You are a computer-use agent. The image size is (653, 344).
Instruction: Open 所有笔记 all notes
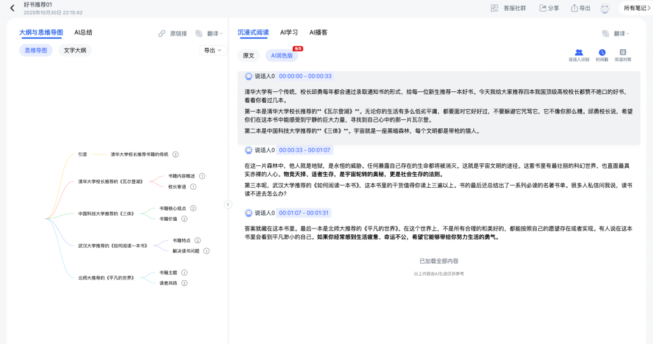pos(637,8)
